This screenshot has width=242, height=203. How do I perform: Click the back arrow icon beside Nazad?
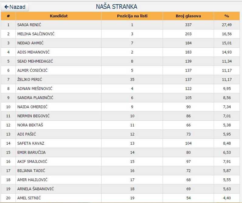tap(6, 7)
